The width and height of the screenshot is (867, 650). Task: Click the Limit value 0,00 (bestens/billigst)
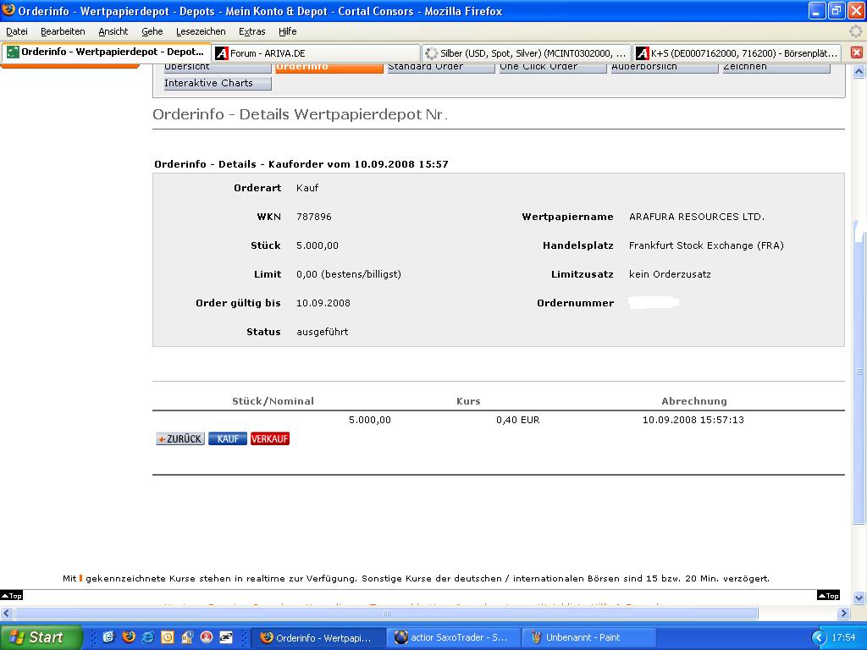(x=349, y=274)
